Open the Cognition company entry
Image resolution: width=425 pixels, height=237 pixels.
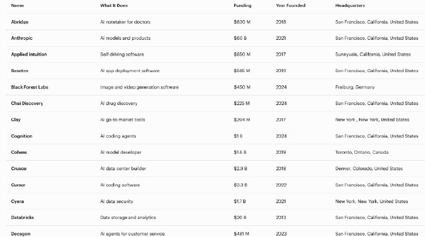click(22, 136)
